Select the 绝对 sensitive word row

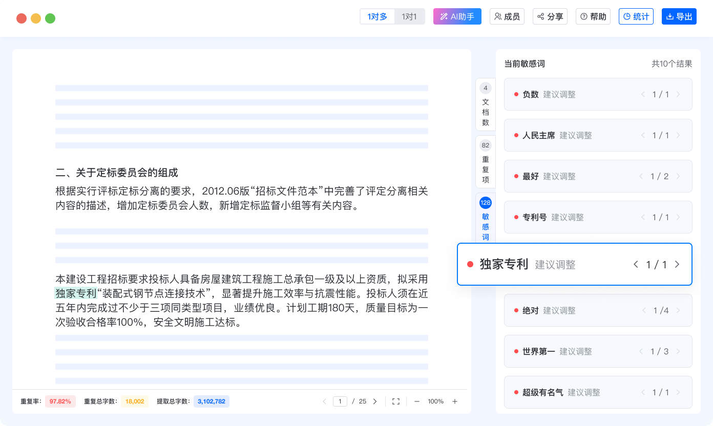598,310
